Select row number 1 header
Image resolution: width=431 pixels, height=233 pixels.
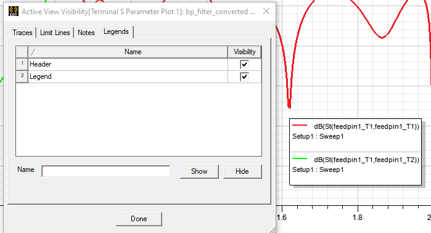point(22,64)
